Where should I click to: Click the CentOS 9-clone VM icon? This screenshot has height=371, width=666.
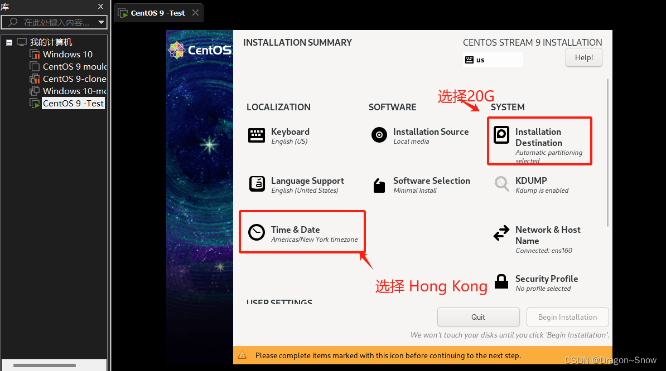point(35,79)
